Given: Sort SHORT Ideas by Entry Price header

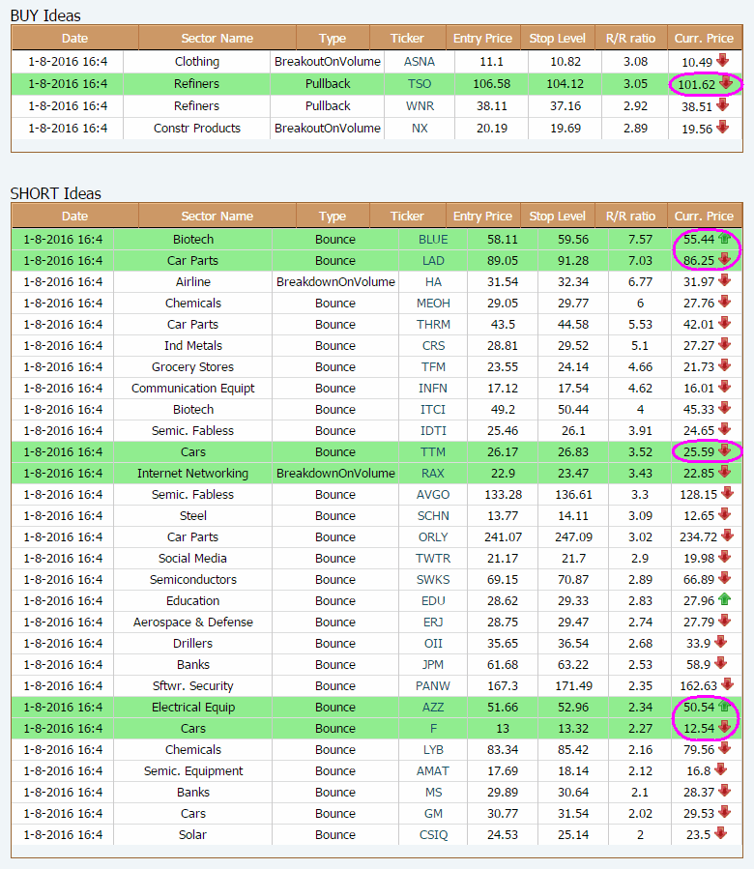Looking at the screenshot, I should pos(482,217).
